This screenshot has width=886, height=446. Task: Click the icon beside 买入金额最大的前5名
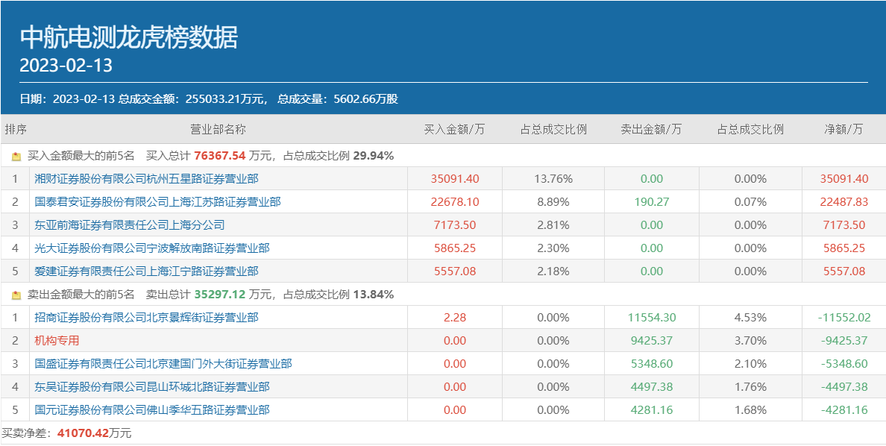pyautogui.click(x=16, y=157)
